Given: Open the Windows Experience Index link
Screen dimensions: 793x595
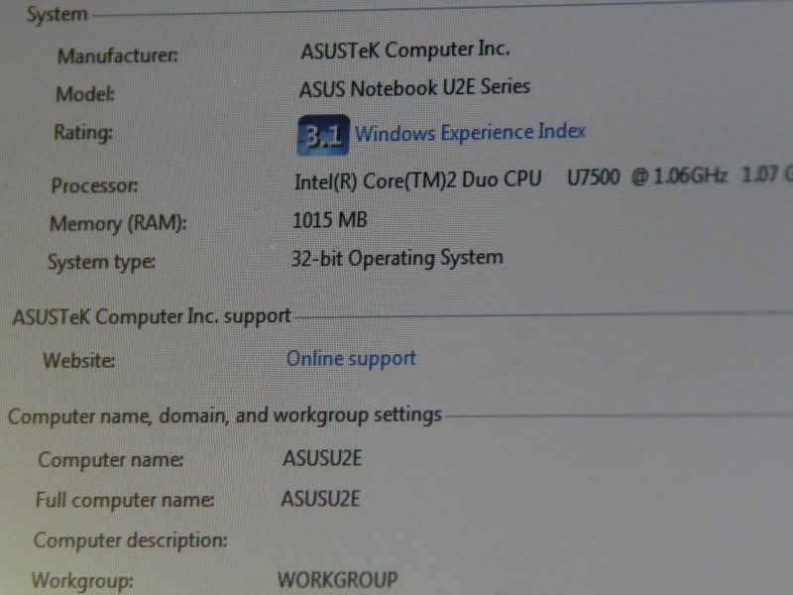Looking at the screenshot, I should click(470, 132).
